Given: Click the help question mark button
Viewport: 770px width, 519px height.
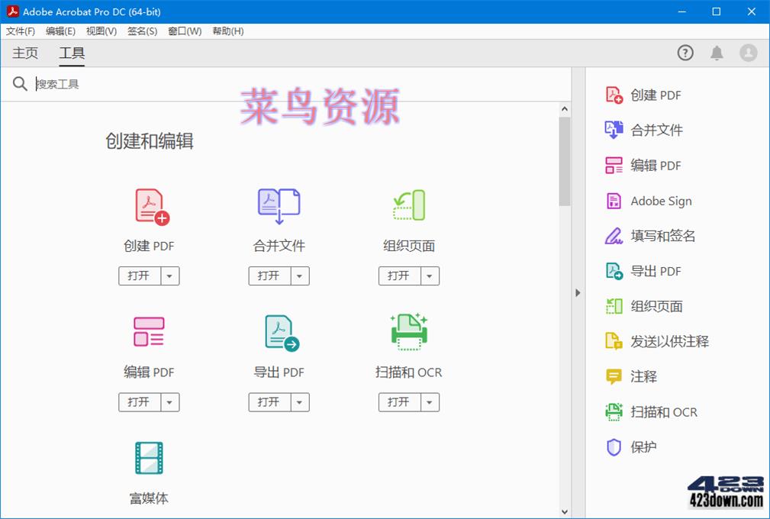Looking at the screenshot, I should pos(685,53).
